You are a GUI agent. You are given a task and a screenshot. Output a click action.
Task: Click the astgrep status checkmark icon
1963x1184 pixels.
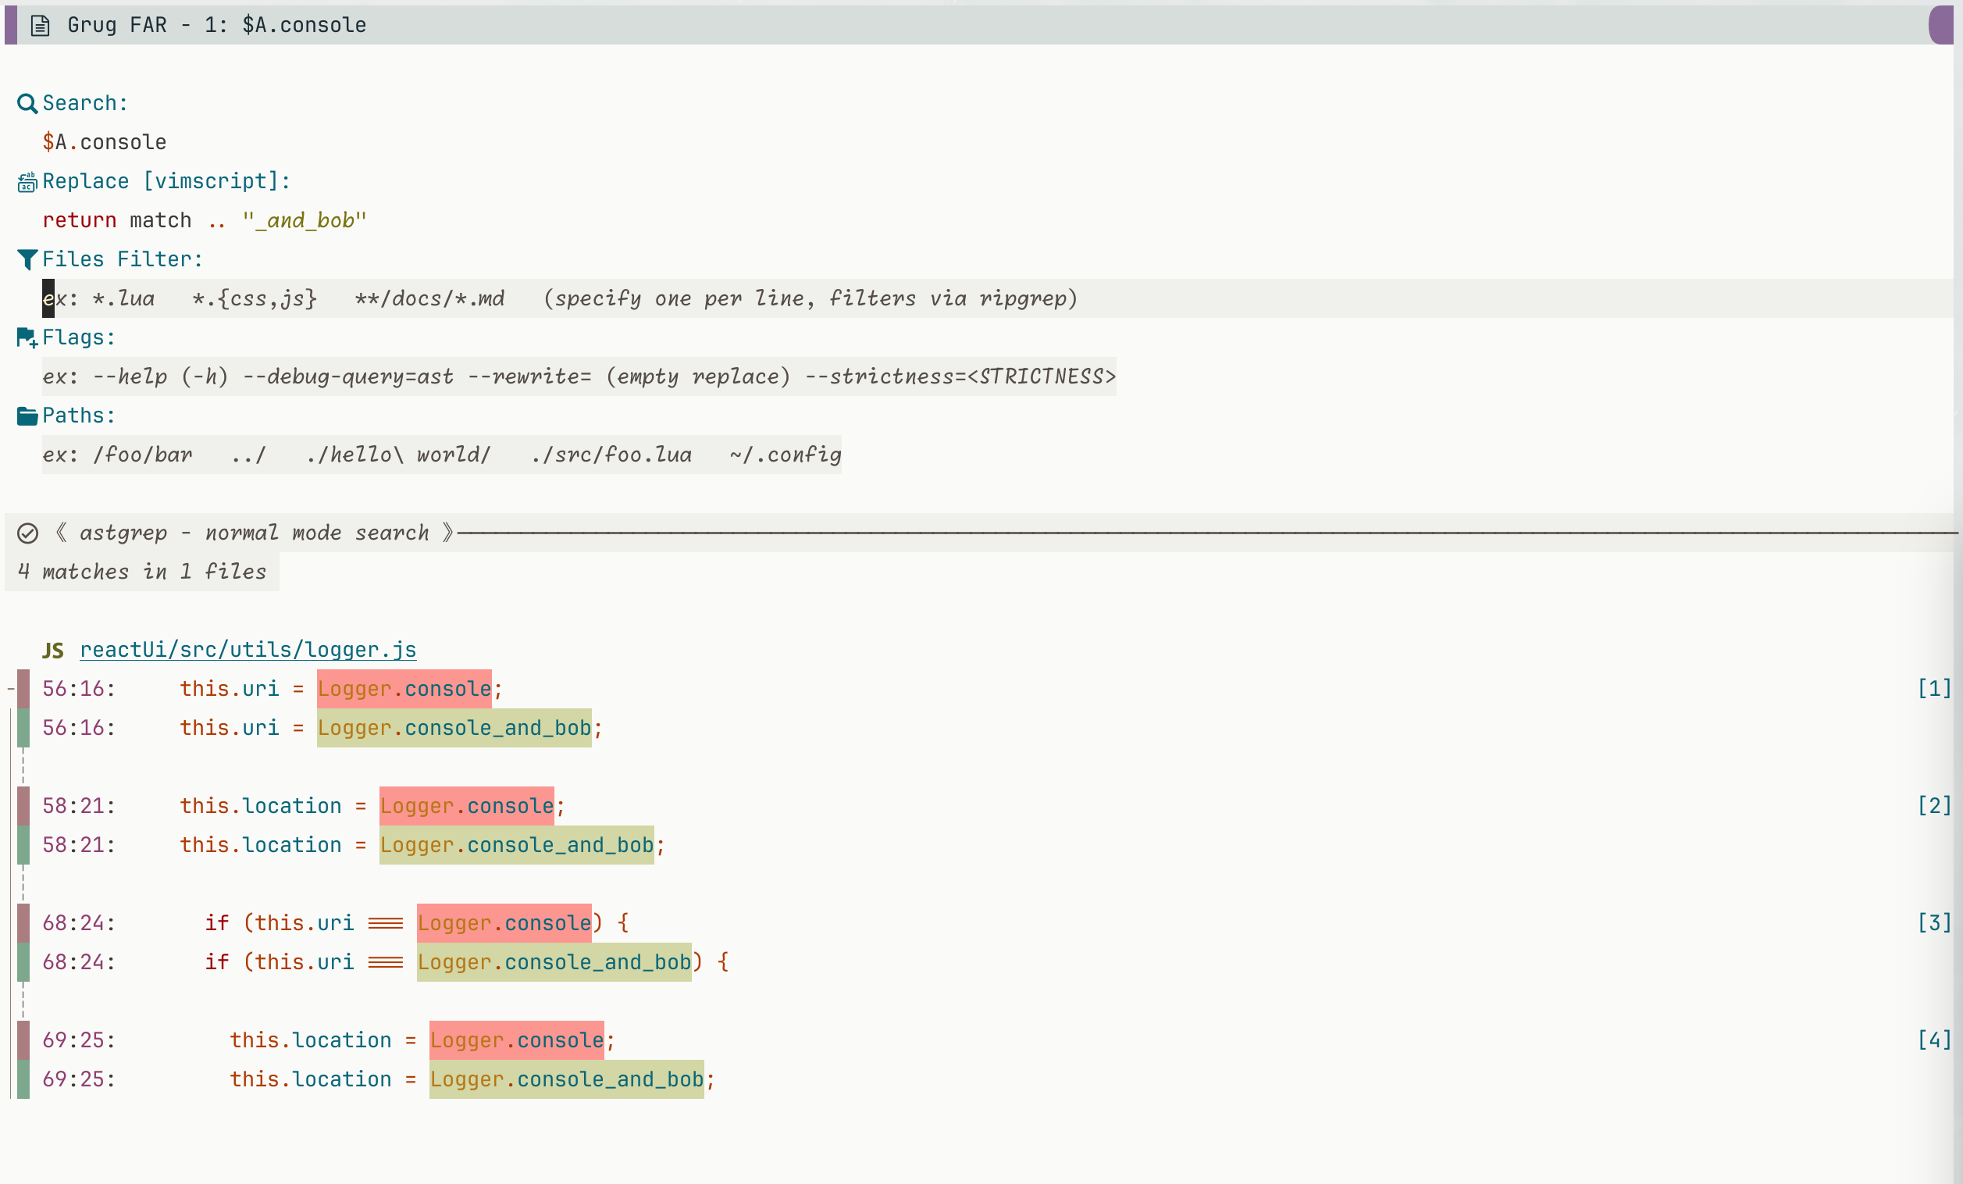(27, 533)
